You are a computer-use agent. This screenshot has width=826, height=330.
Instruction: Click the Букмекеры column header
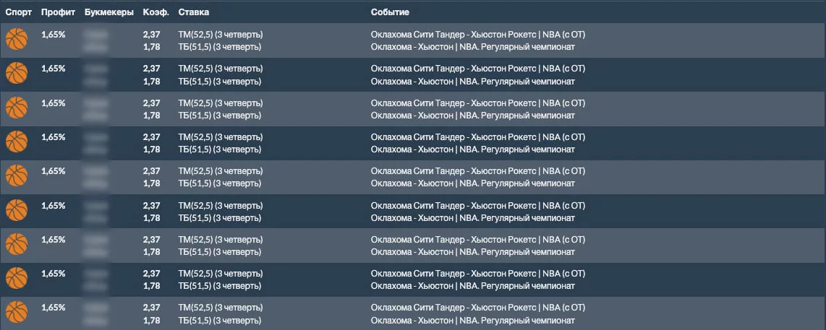tap(108, 13)
